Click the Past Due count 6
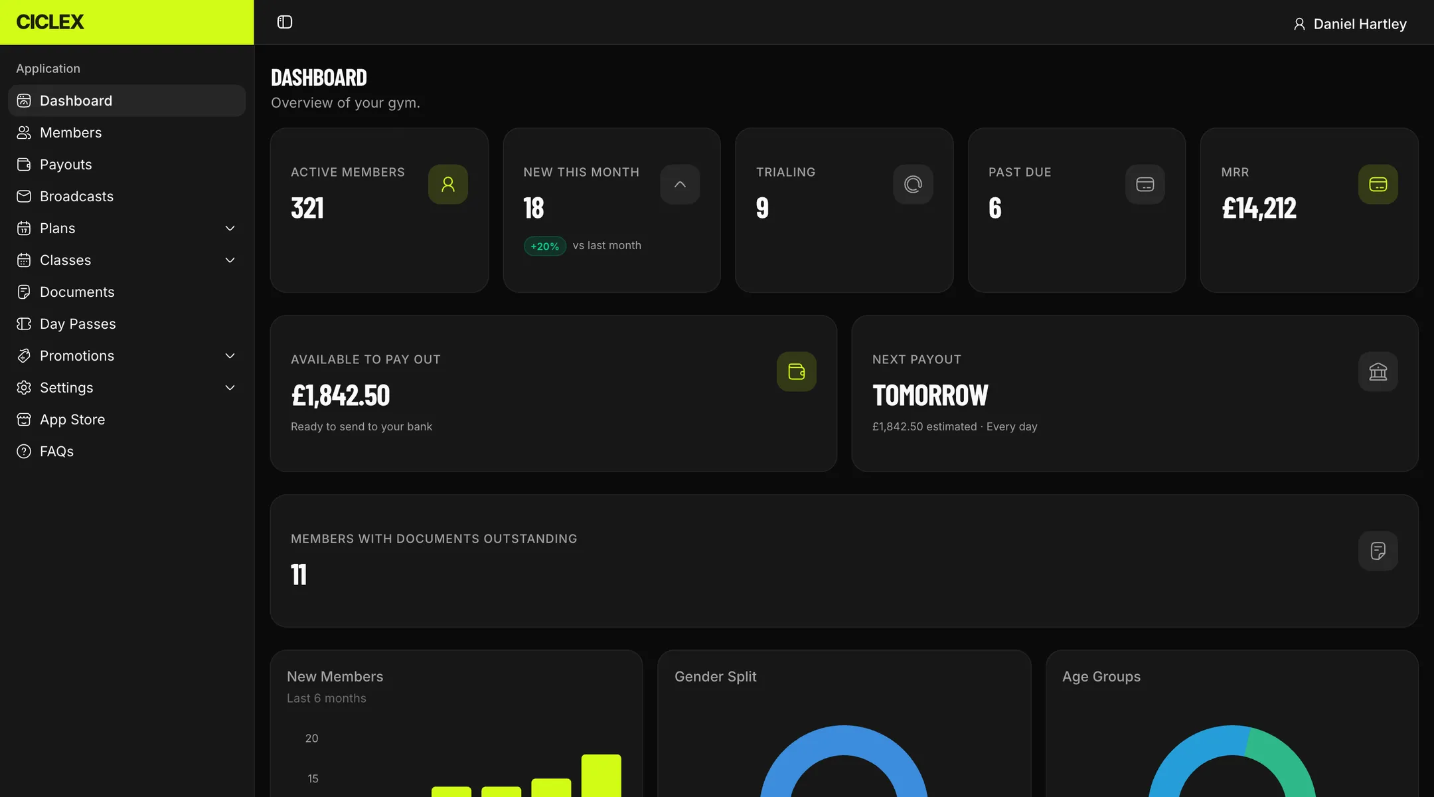This screenshot has height=797, width=1434. tap(995, 208)
